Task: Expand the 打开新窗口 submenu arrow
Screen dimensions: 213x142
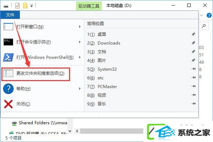Action: pos(80,26)
